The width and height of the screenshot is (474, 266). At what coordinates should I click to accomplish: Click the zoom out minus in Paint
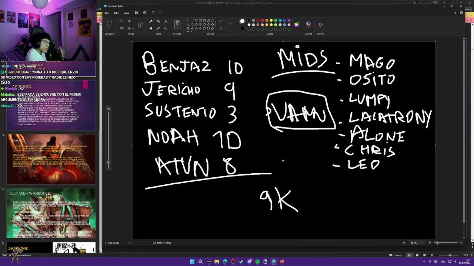(x=430, y=243)
